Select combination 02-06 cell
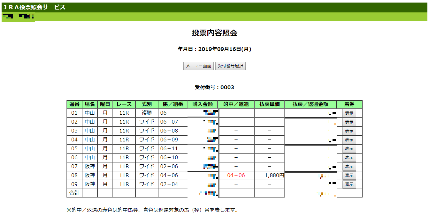The image size is (429, 215). click(x=173, y=166)
